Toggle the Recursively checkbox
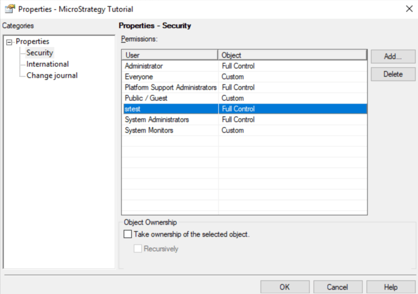 pyautogui.click(x=138, y=249)
